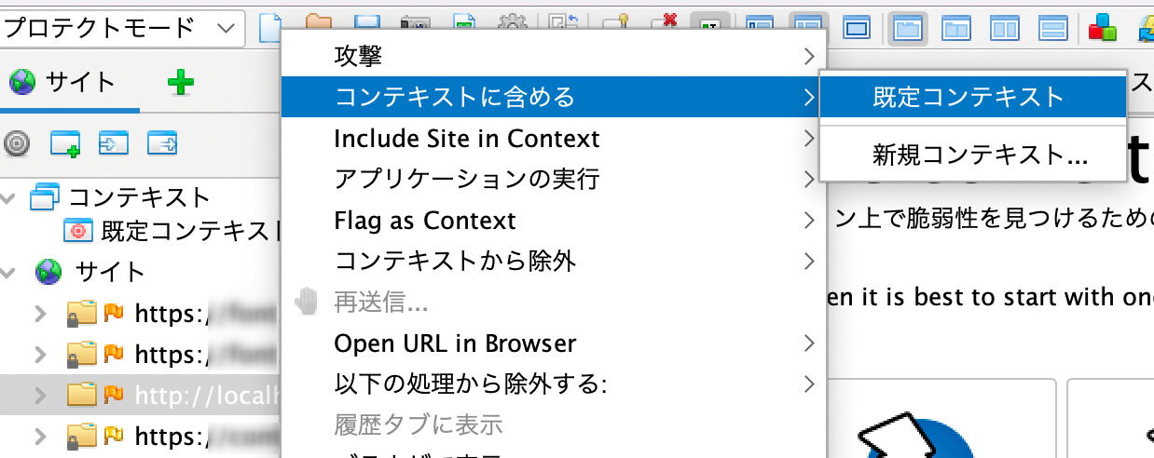The width and height of the screenshot is (1154, 458).
Task: Click the show only in-scope URLs target icon
Action: (17, 144)
